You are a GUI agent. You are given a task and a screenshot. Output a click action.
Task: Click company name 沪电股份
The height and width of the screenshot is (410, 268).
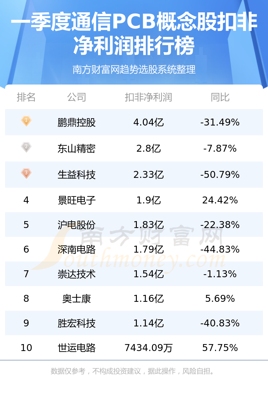pos(77,225)
